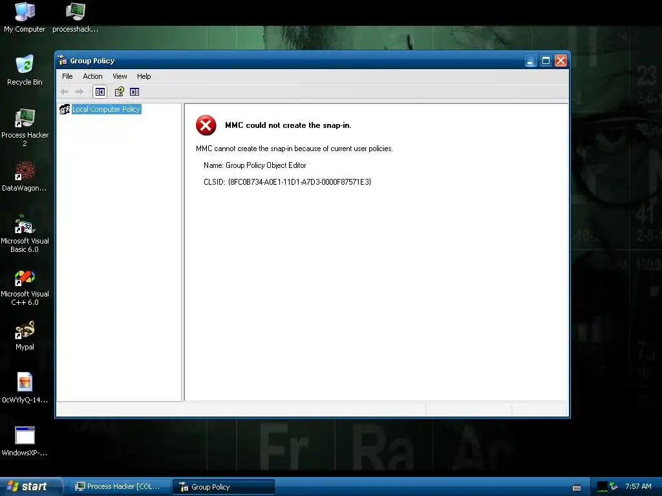
Task: Launch Microsoft Visual C++ 6.0 shortcut
Action: point(25,286)
